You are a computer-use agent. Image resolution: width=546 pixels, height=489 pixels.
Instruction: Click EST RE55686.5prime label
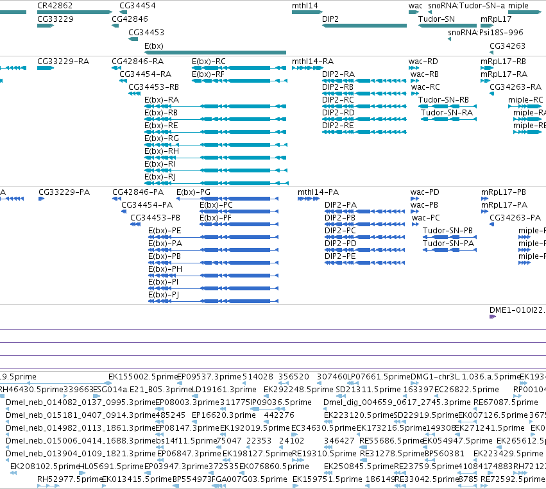click(x=391, y=441)
